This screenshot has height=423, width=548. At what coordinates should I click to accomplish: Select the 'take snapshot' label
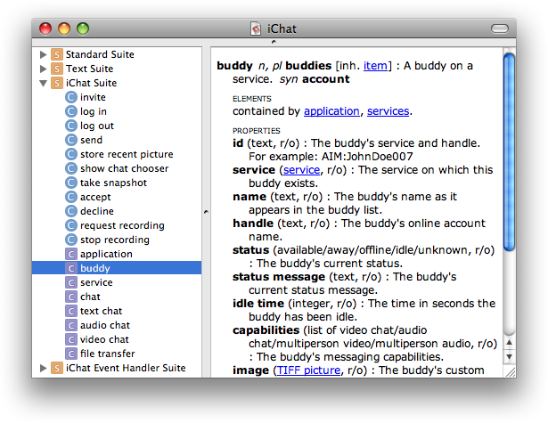coord(113,183)
